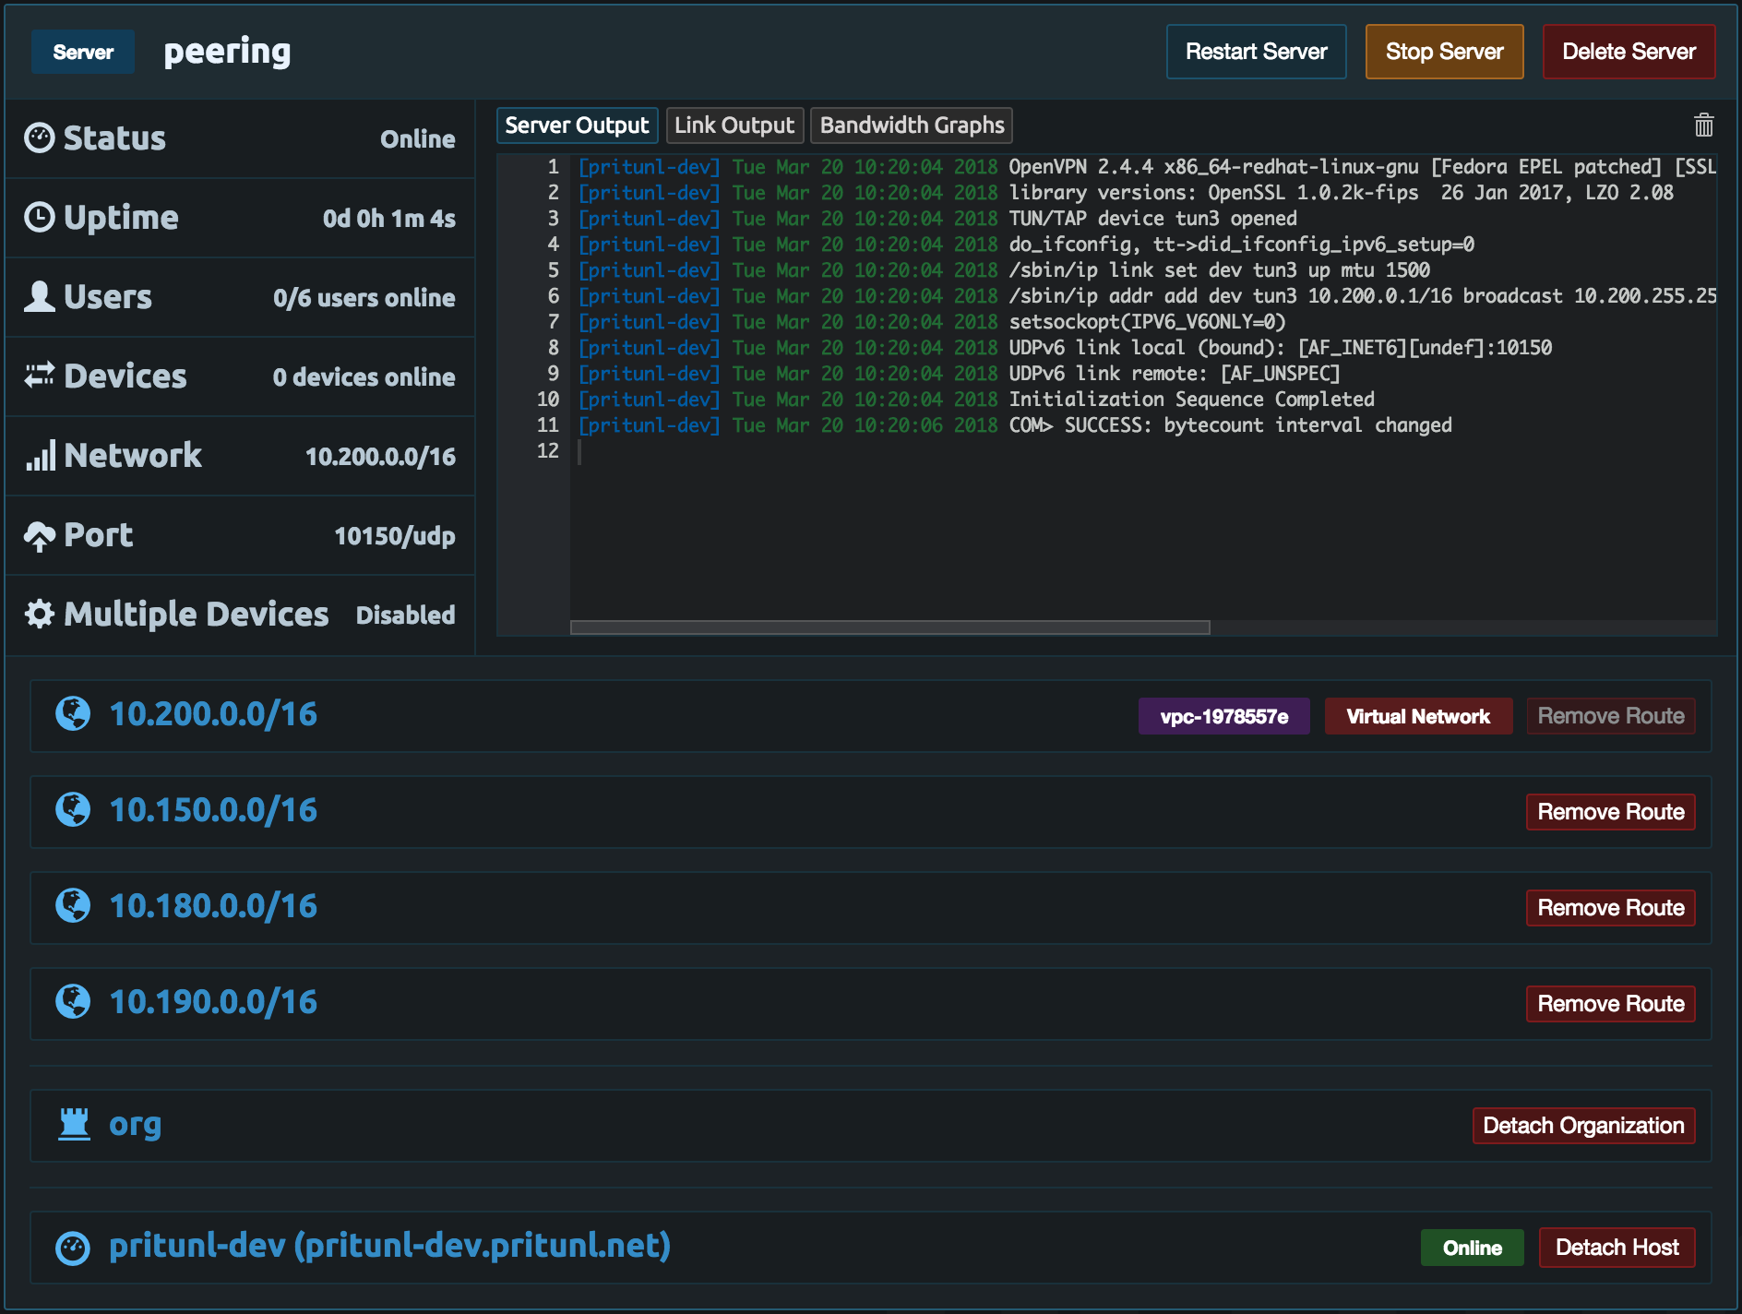Click the Virtual Network badge
Screen dimensions: 1742x1314
1418,716
